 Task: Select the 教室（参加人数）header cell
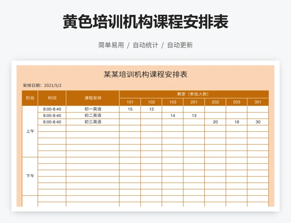[194, 94]
